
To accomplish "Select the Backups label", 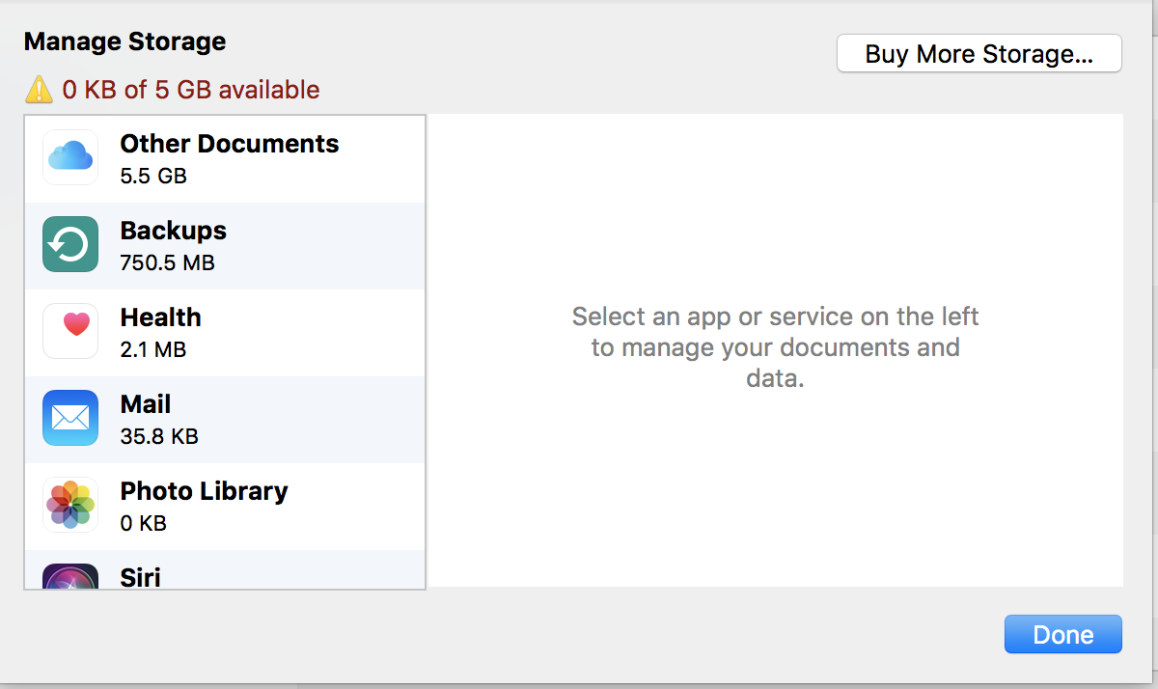I will coord(174,231).
